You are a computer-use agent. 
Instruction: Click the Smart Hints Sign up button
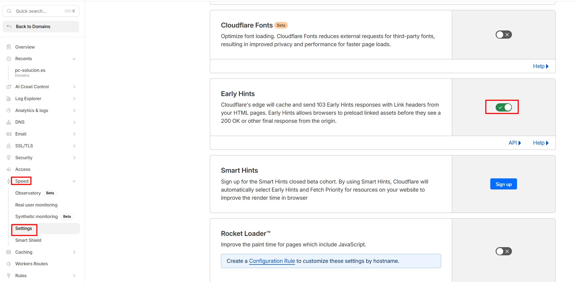pos(504,184)
